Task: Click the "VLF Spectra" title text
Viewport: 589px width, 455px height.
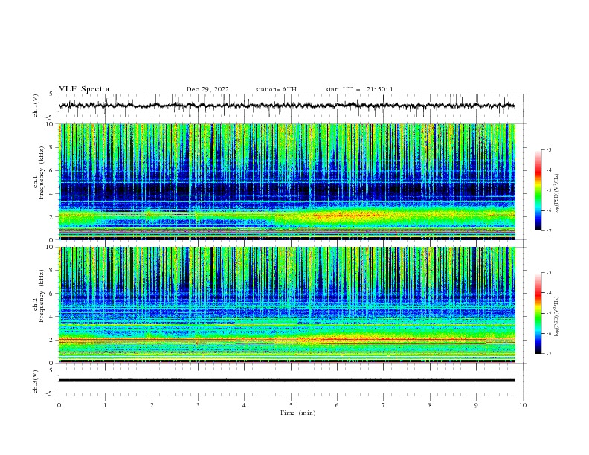Action: [x=84, y=89]
